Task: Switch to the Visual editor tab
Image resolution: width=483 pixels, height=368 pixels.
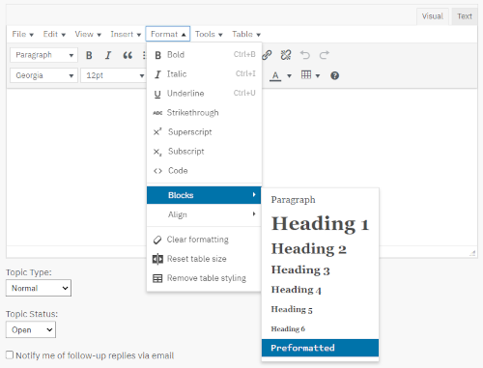Action: [x=433, y=16]
